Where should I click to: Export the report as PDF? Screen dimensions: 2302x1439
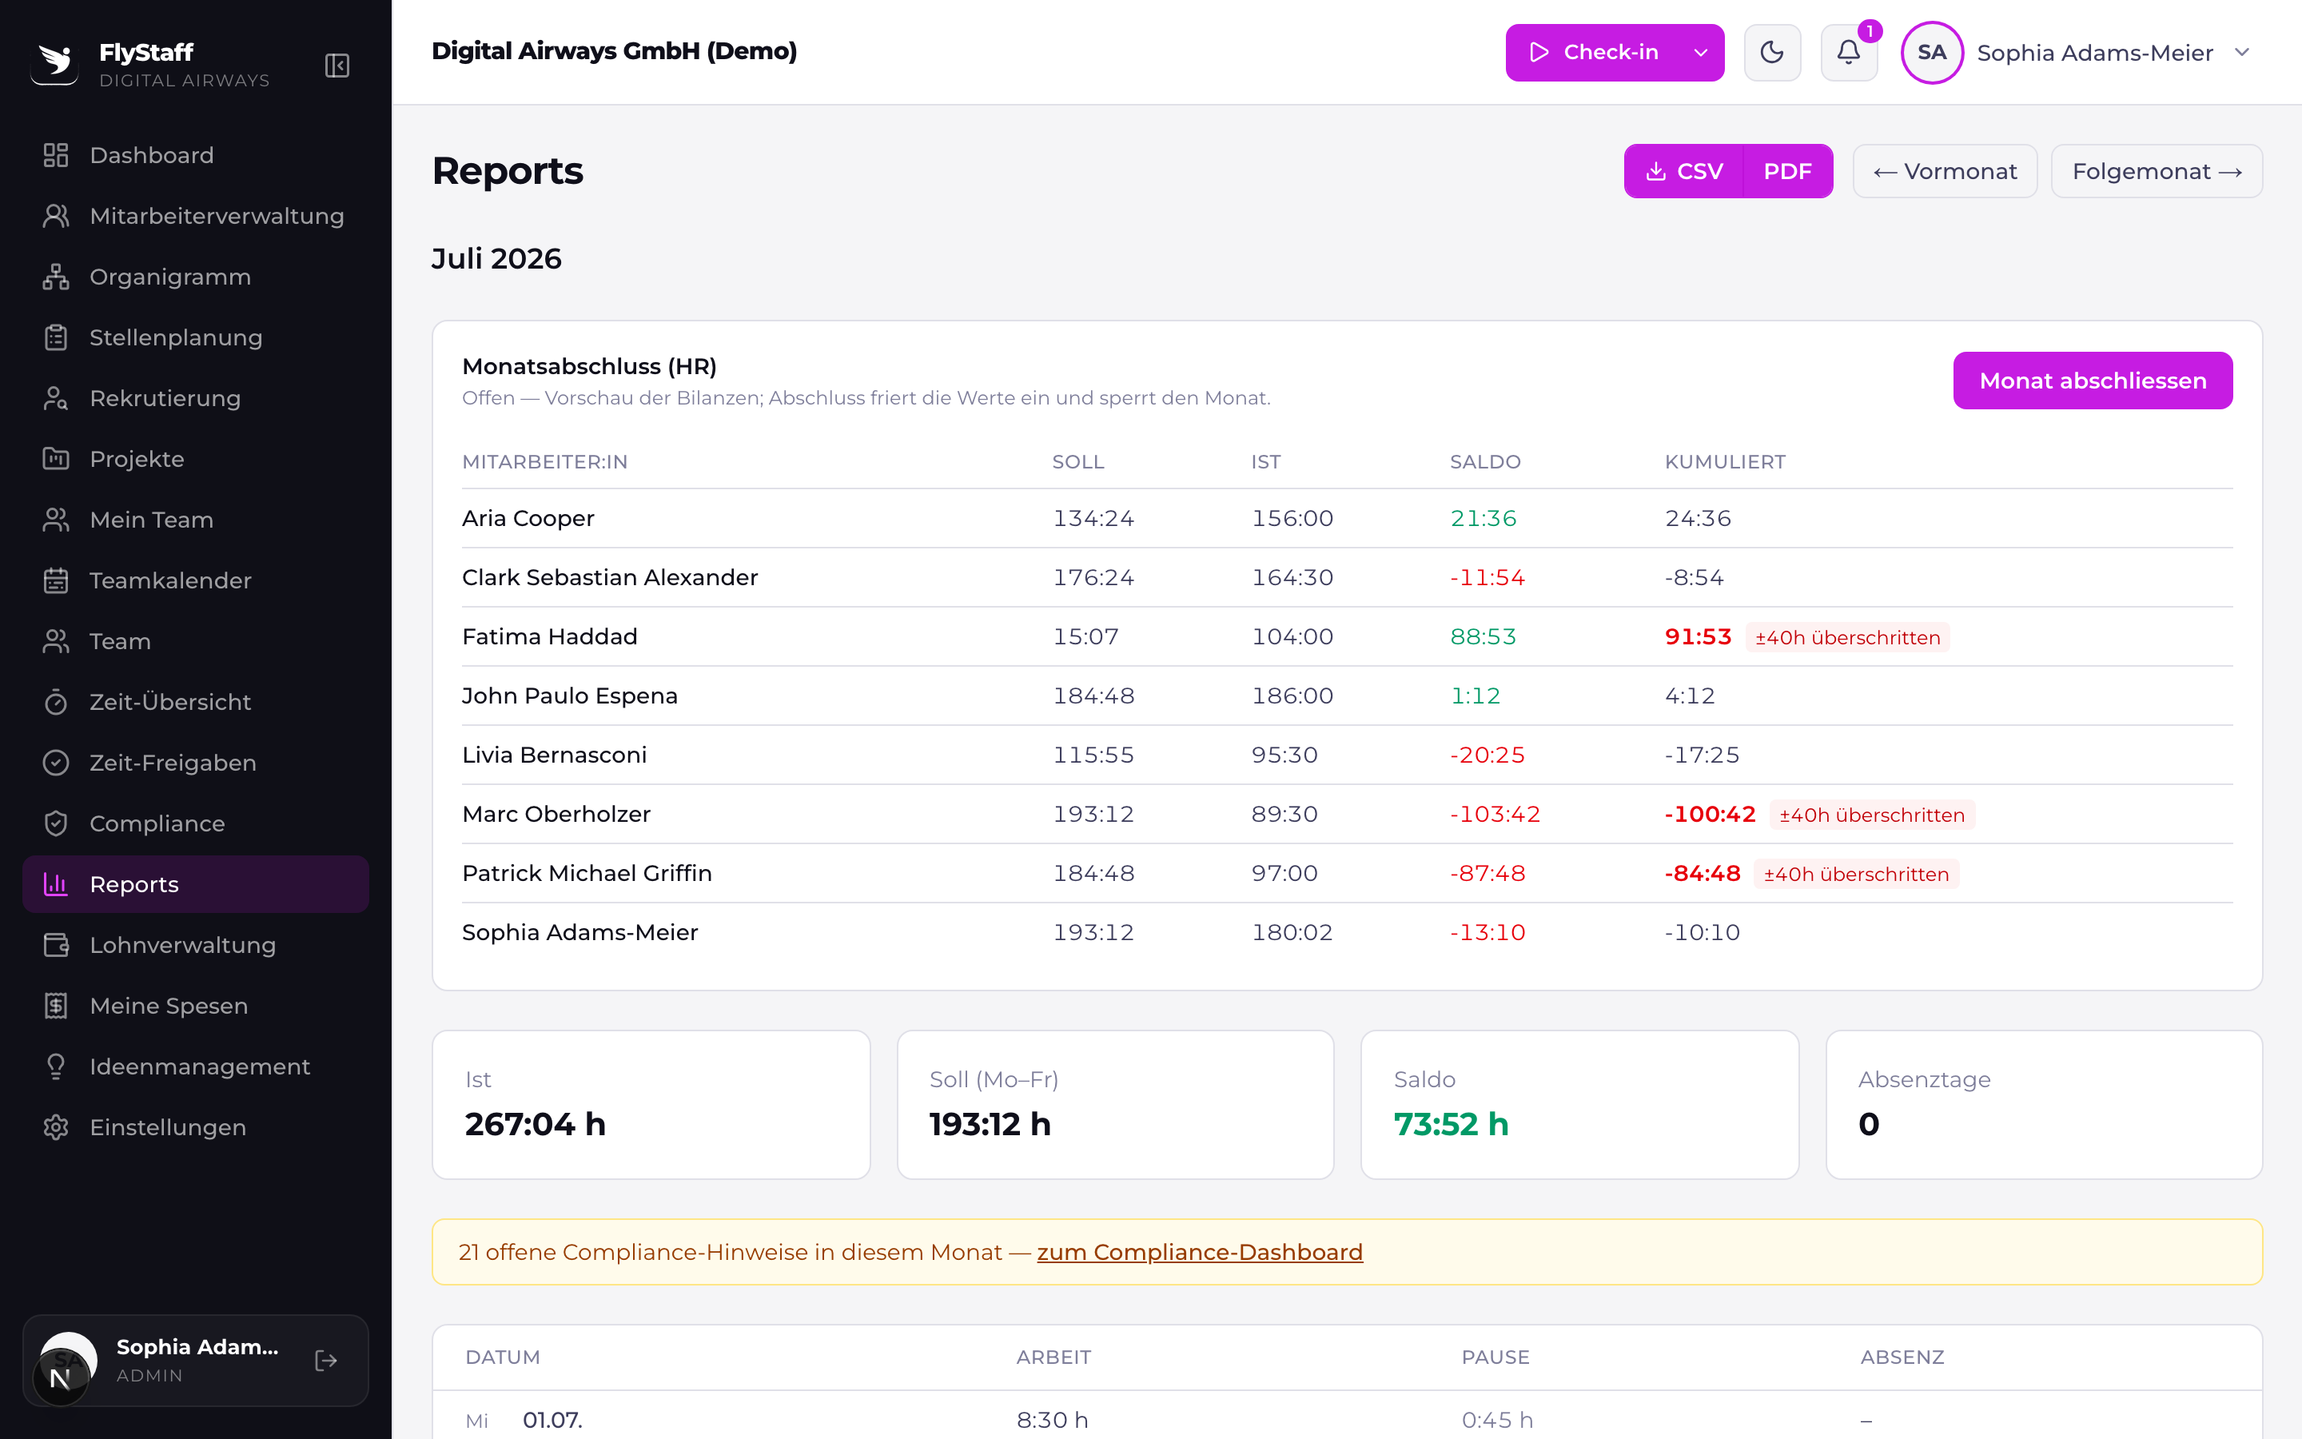pyautogui.click(x=1787, y=171)
